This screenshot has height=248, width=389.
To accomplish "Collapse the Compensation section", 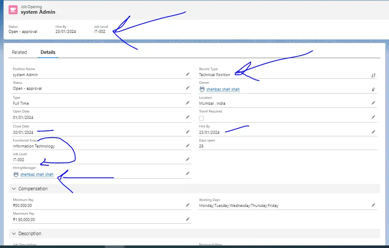I will click(x=13, y=189).
